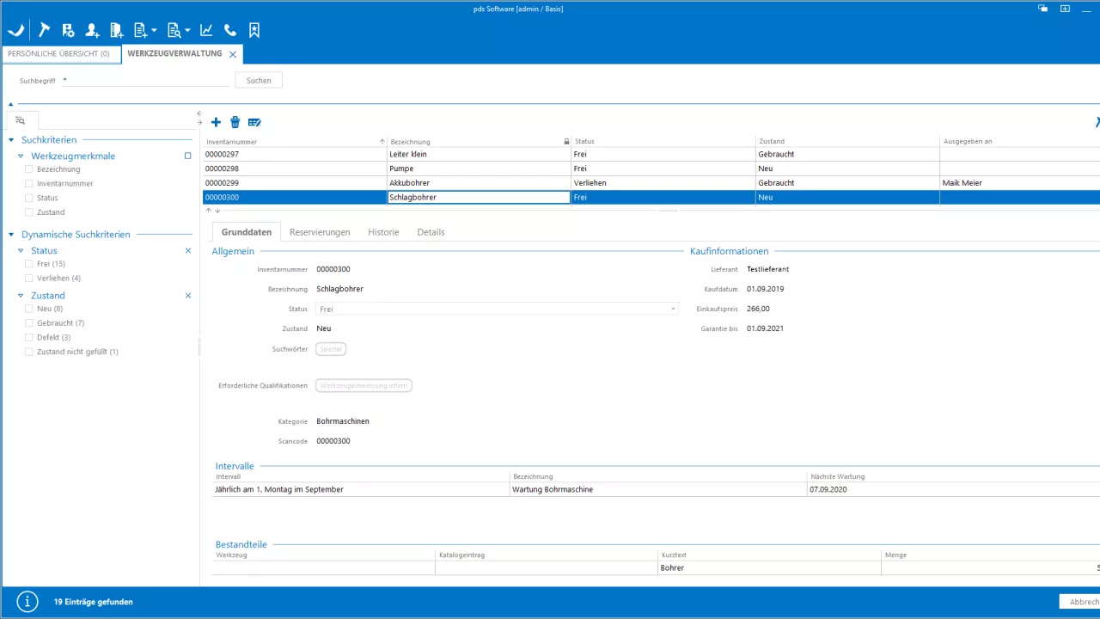Screen dimensions: 1100x619
Task: Open the Status dropdown showing Frei
Action: click(x=497, y=309)
